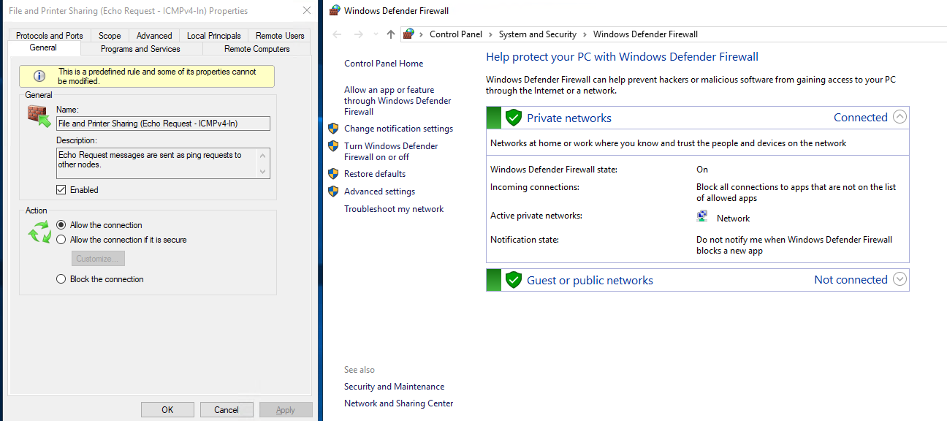This screenshot has height=421, width=947.
Task: Click shield icon beside Restore defaults
Action: point(333,174)
